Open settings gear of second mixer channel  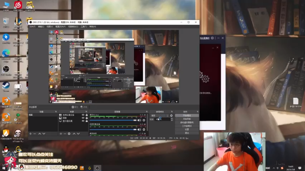pyautogui.click(x=144, y=130)
